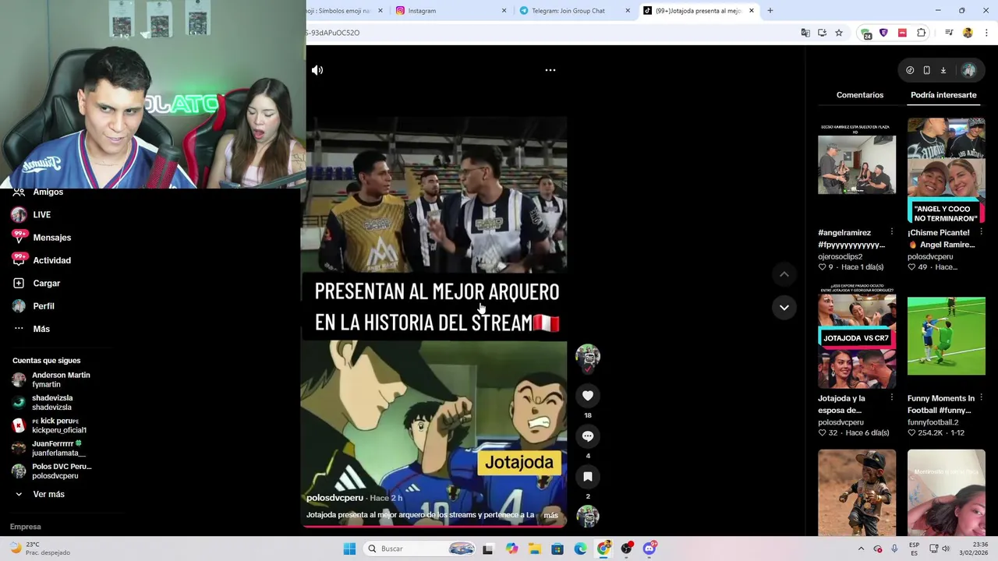Open the sound disc icon below the bookmark

pos(588,516)
